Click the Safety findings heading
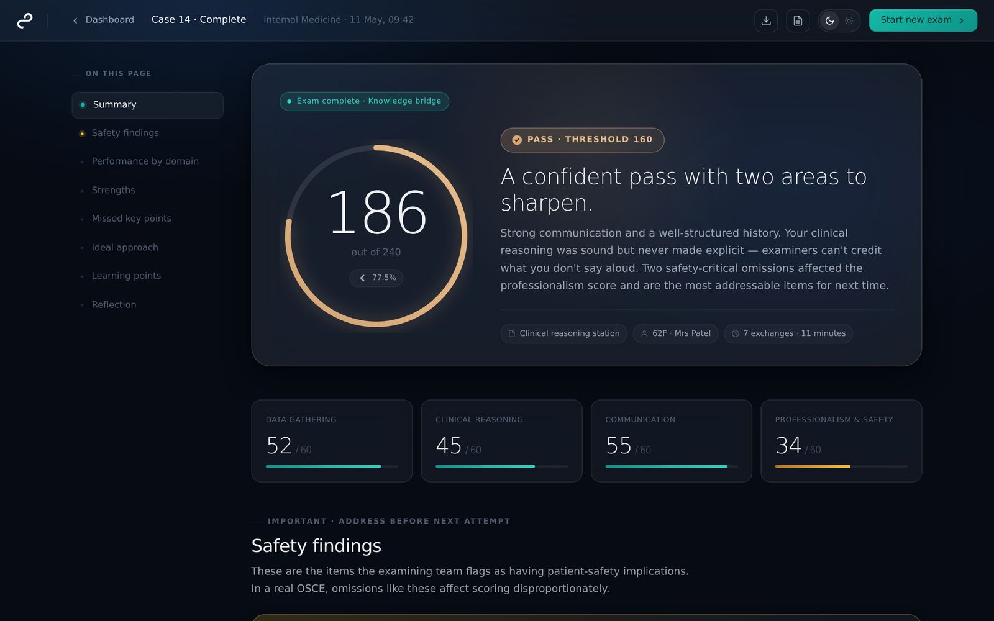994x621 pixels. tap(316, 546)
